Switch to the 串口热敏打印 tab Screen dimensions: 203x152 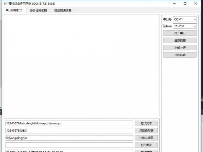tap(14, 10)
